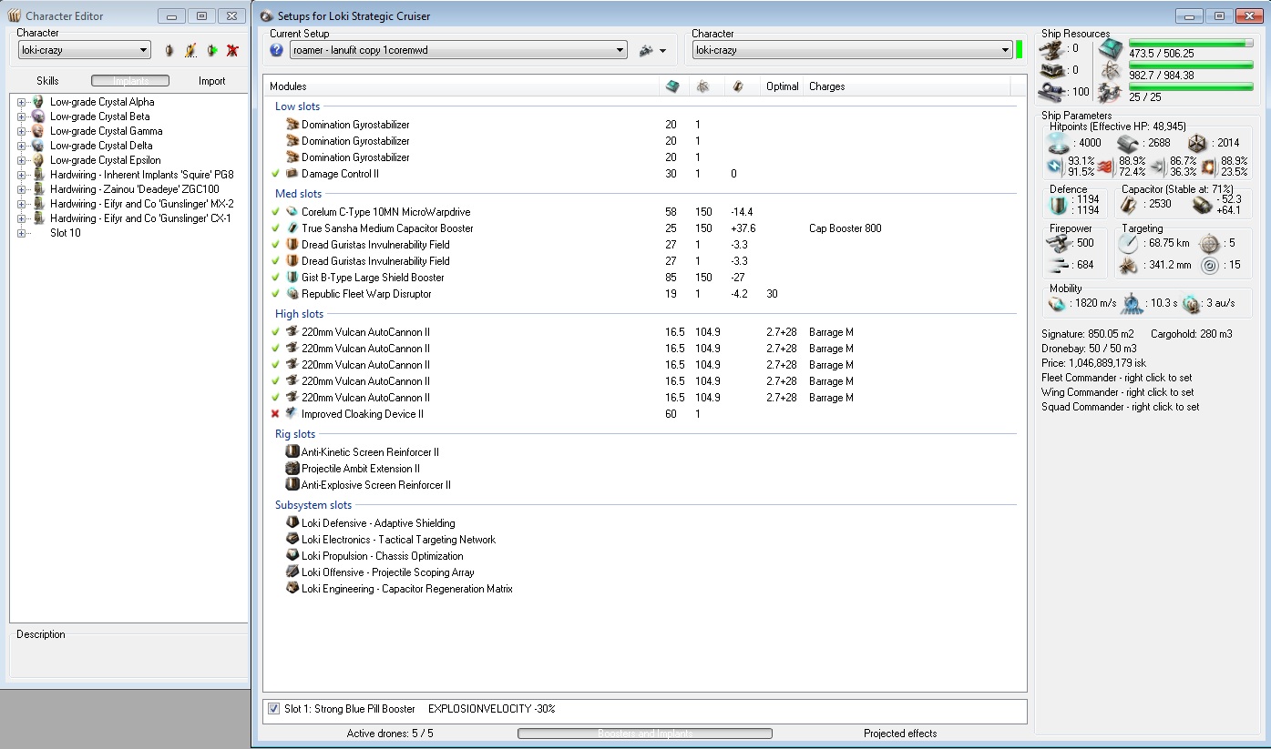Click the capacitor capacity icon

point(1130,206)
